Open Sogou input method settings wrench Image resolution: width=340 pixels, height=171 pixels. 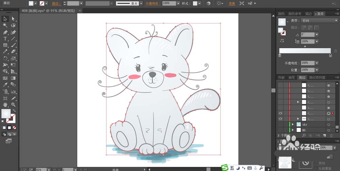click(261, 168)
